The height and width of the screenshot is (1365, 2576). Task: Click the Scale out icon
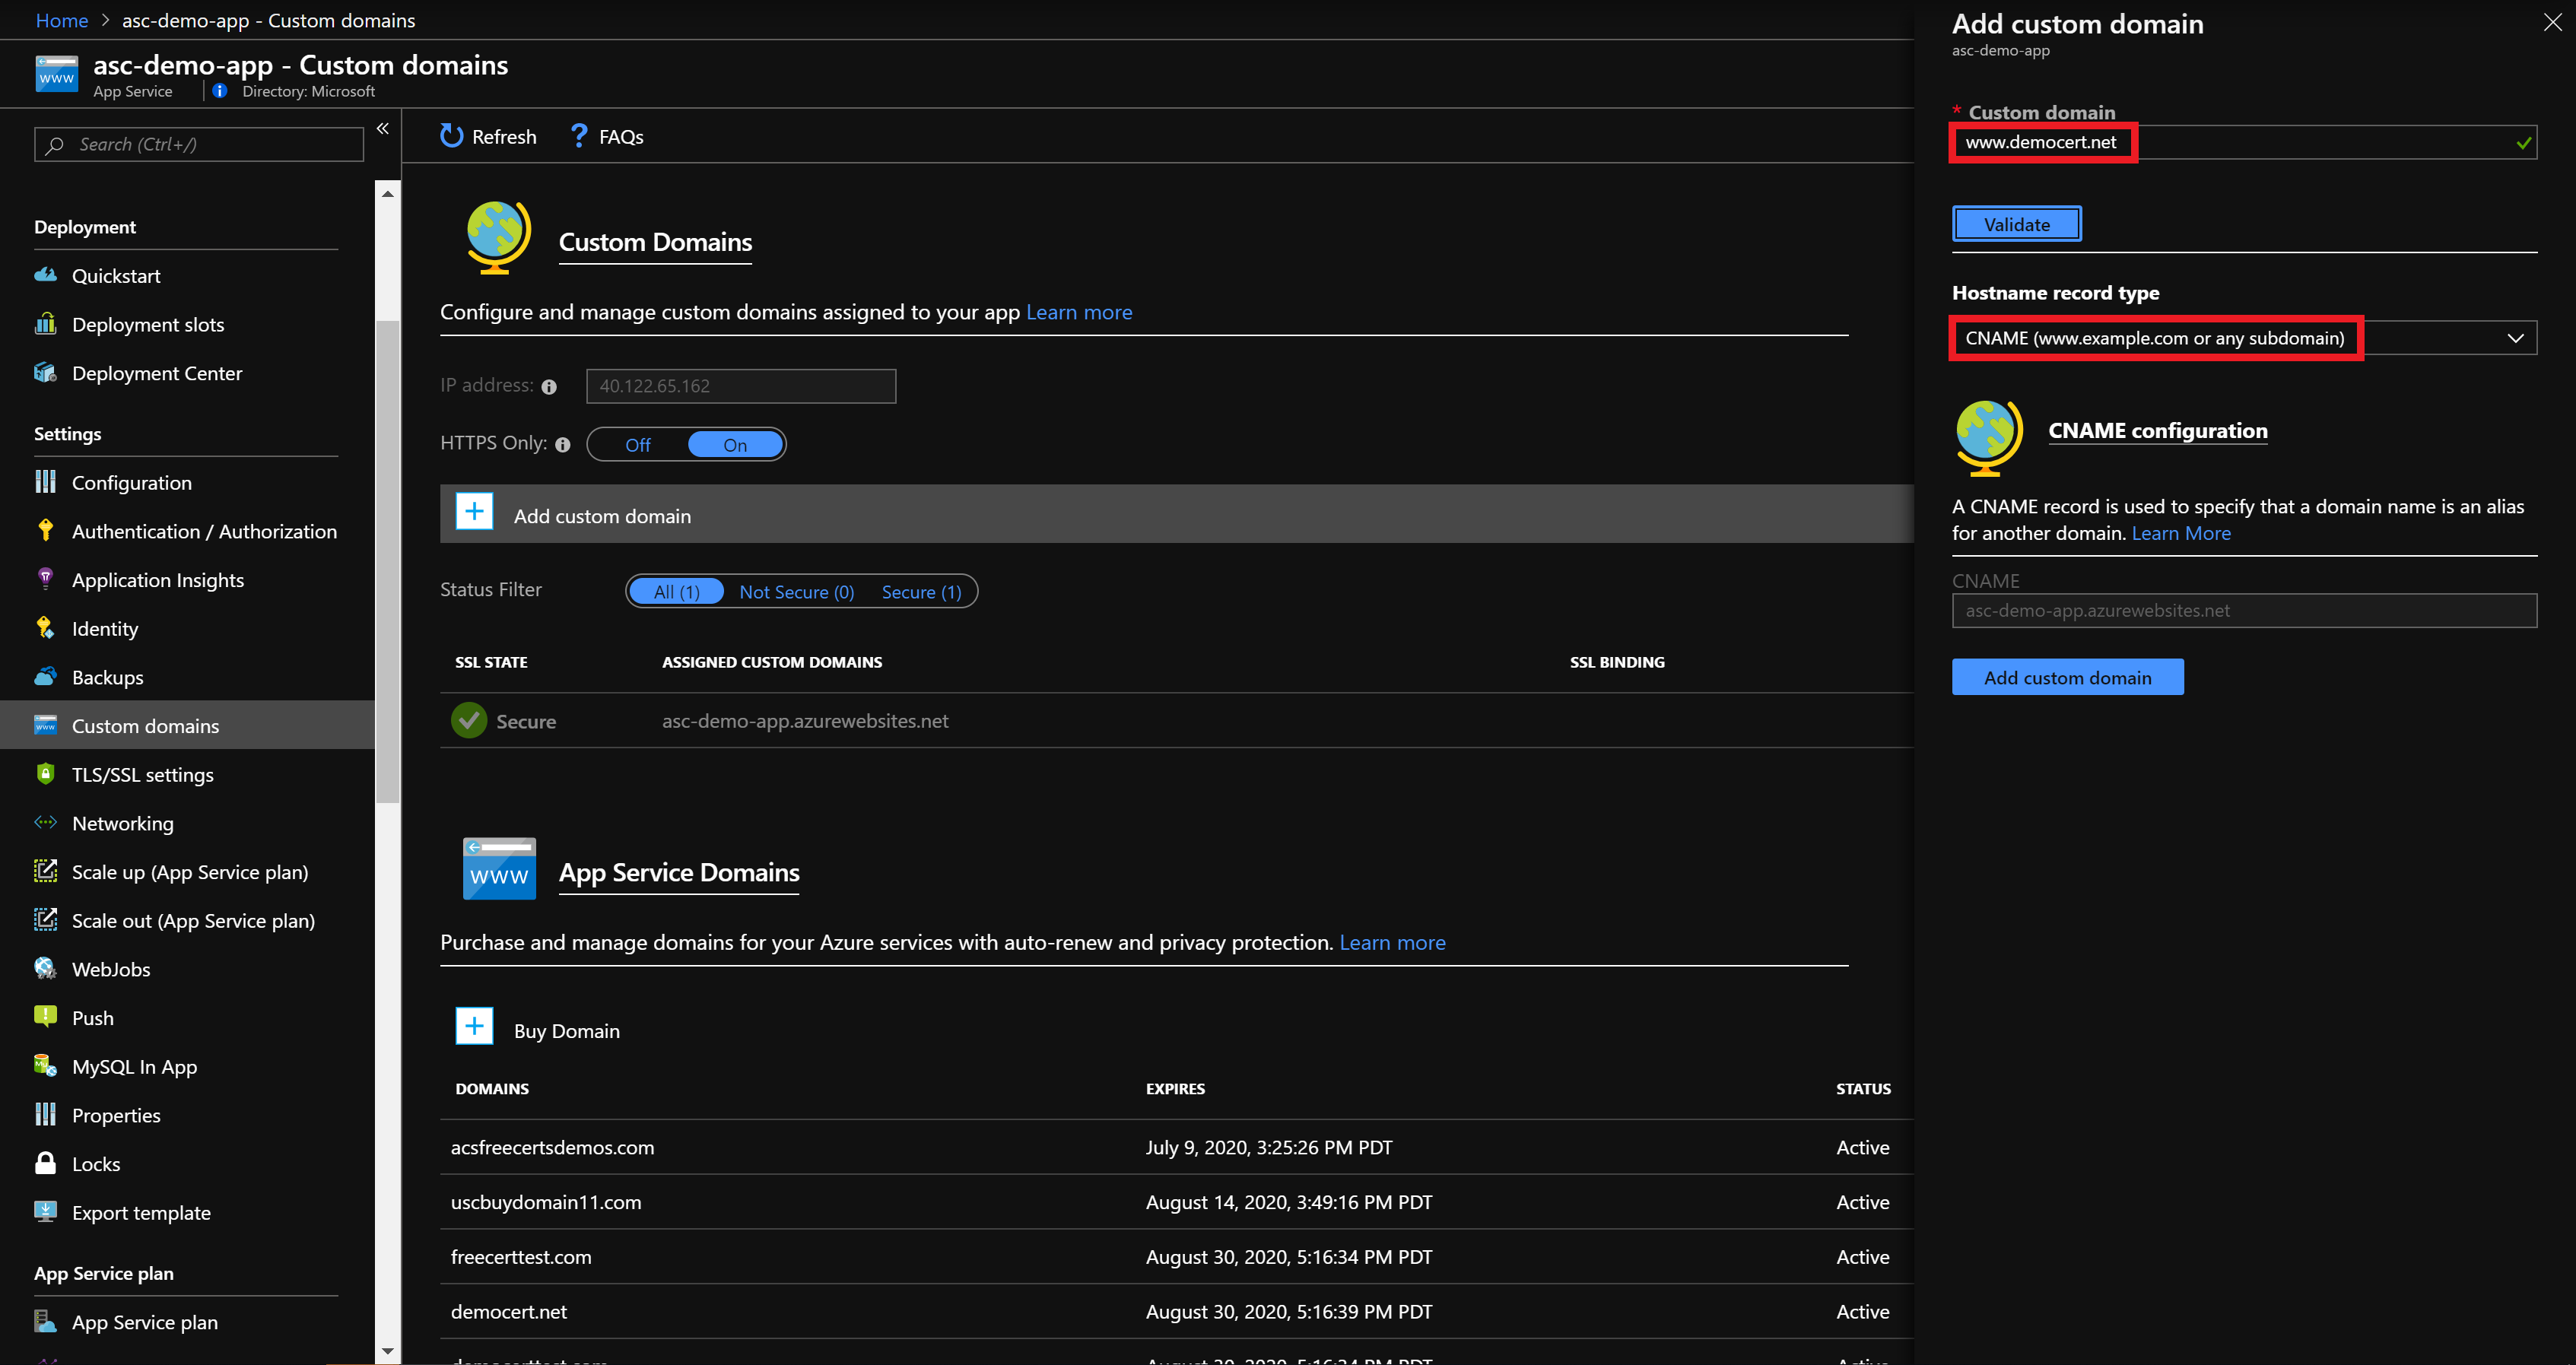coord(45,920)
